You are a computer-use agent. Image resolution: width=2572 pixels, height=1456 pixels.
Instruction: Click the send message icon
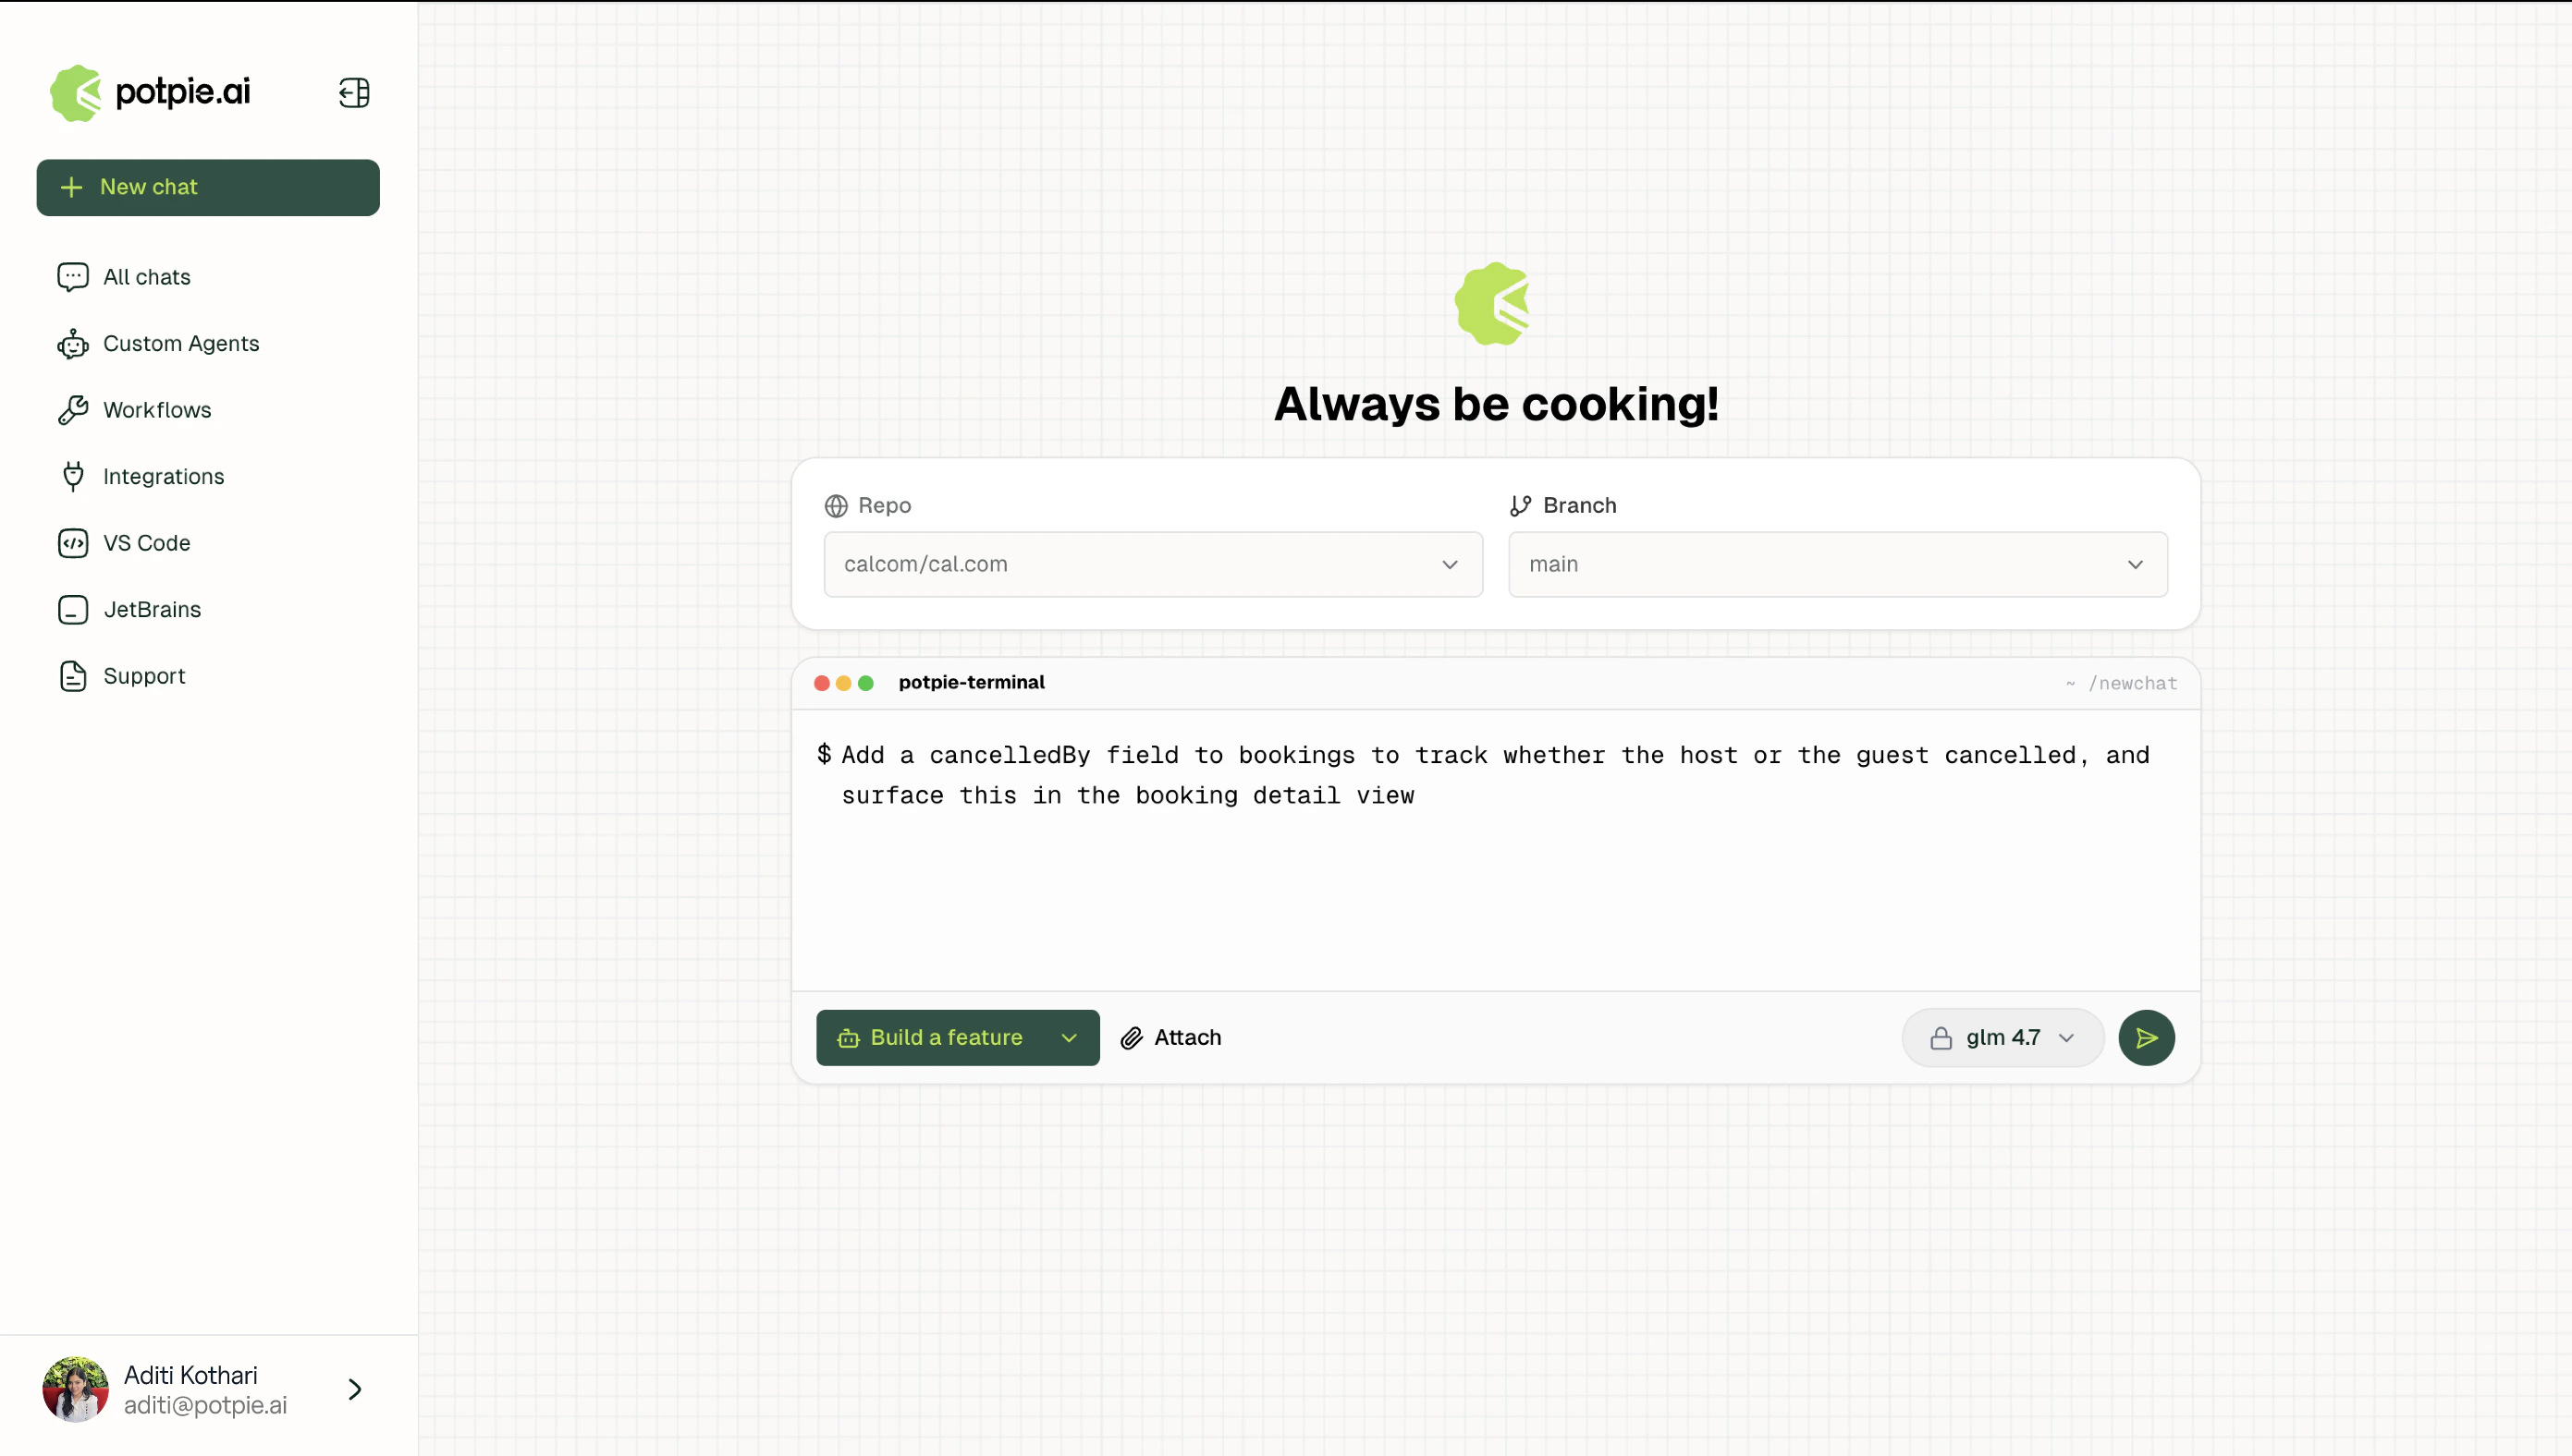[2145, 1037]
